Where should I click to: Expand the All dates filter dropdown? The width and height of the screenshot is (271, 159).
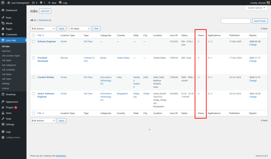pyautogui.click(x=80, y=28)
